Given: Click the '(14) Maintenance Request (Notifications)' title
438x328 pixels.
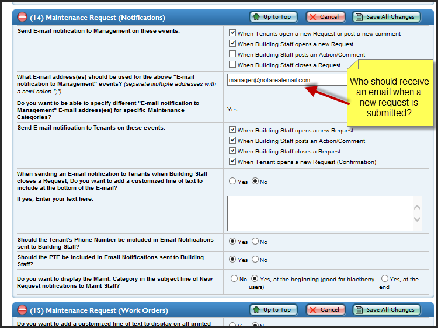Looking at the screenshot, I should (x=98, y=18).
